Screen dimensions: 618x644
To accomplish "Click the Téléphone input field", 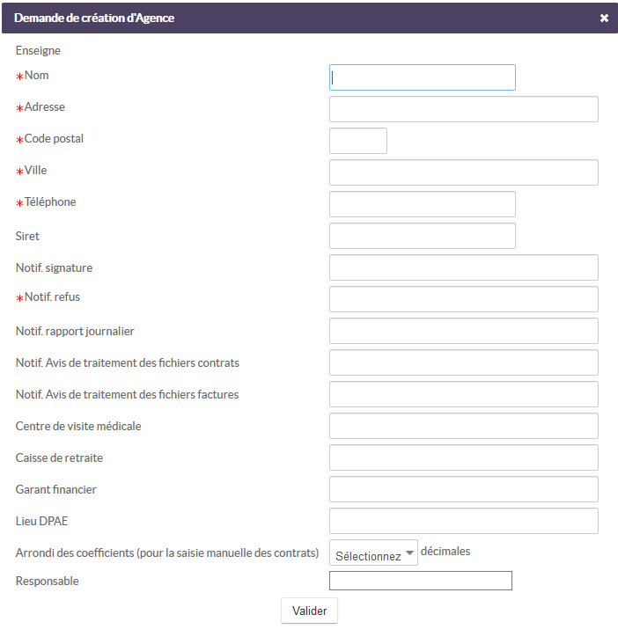I will 422,204.
